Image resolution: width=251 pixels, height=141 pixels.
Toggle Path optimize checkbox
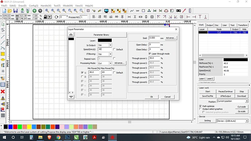[200, 106]
